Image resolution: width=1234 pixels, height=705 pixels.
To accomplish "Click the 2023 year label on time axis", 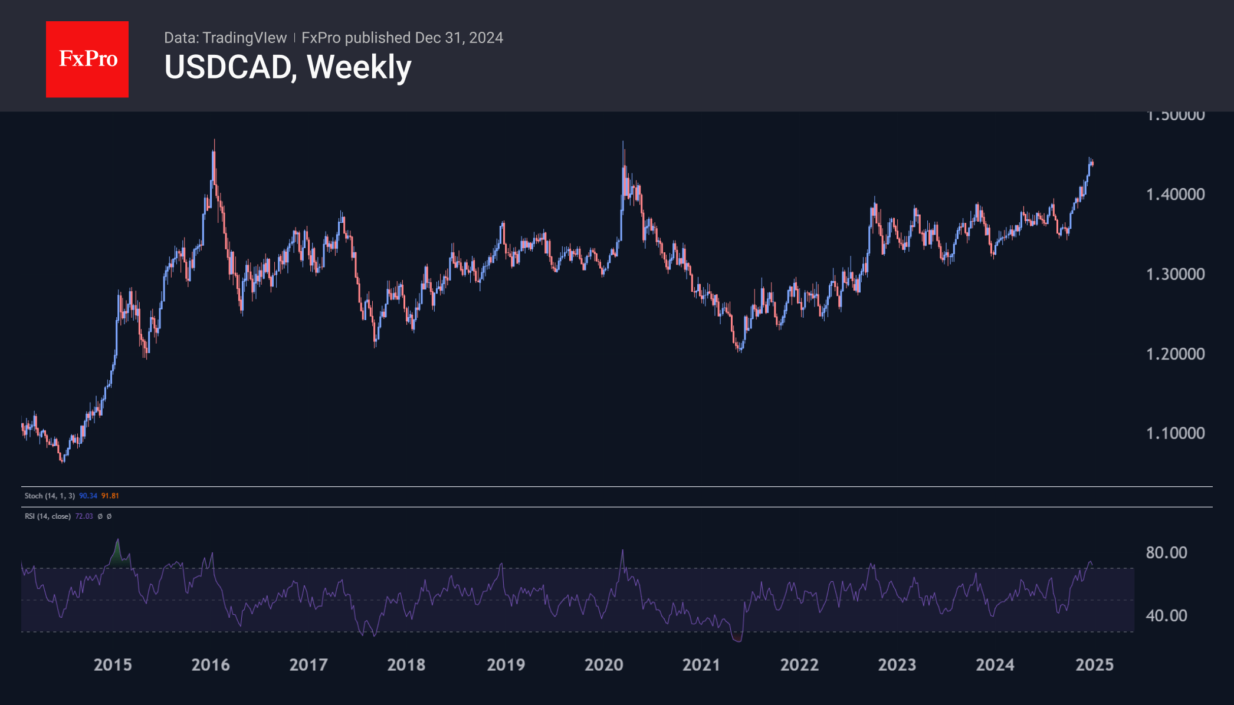I will 897,665.
